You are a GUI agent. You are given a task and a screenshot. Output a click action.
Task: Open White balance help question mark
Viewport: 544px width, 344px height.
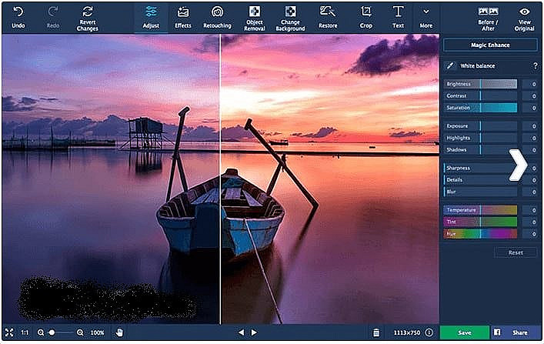pos(536,65)
